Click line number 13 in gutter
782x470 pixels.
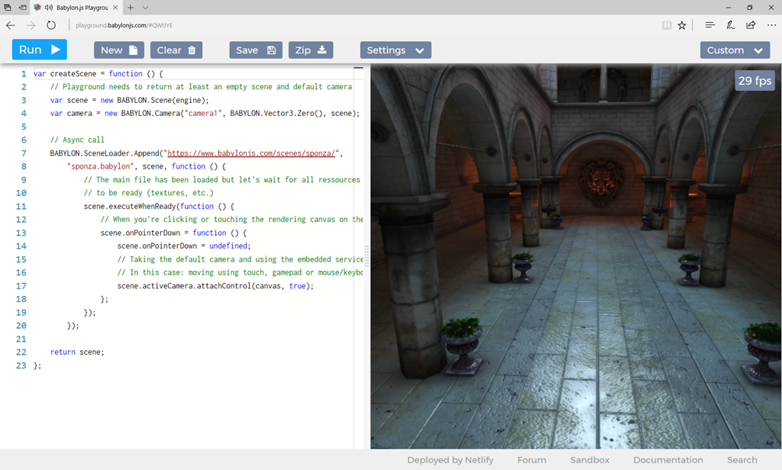point(21,233)
